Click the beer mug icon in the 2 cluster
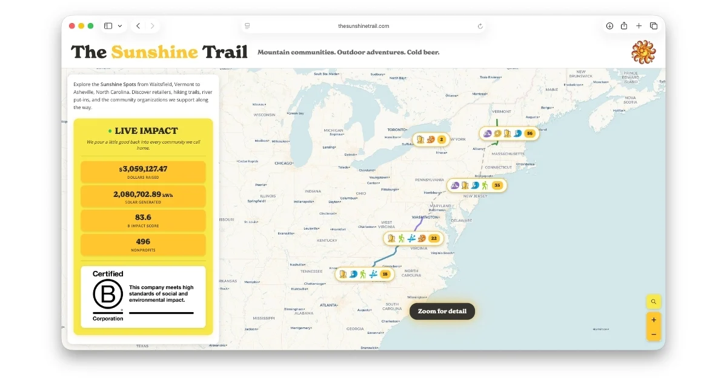Viewport: 727px width, 380px height. (x=420, y=139)
